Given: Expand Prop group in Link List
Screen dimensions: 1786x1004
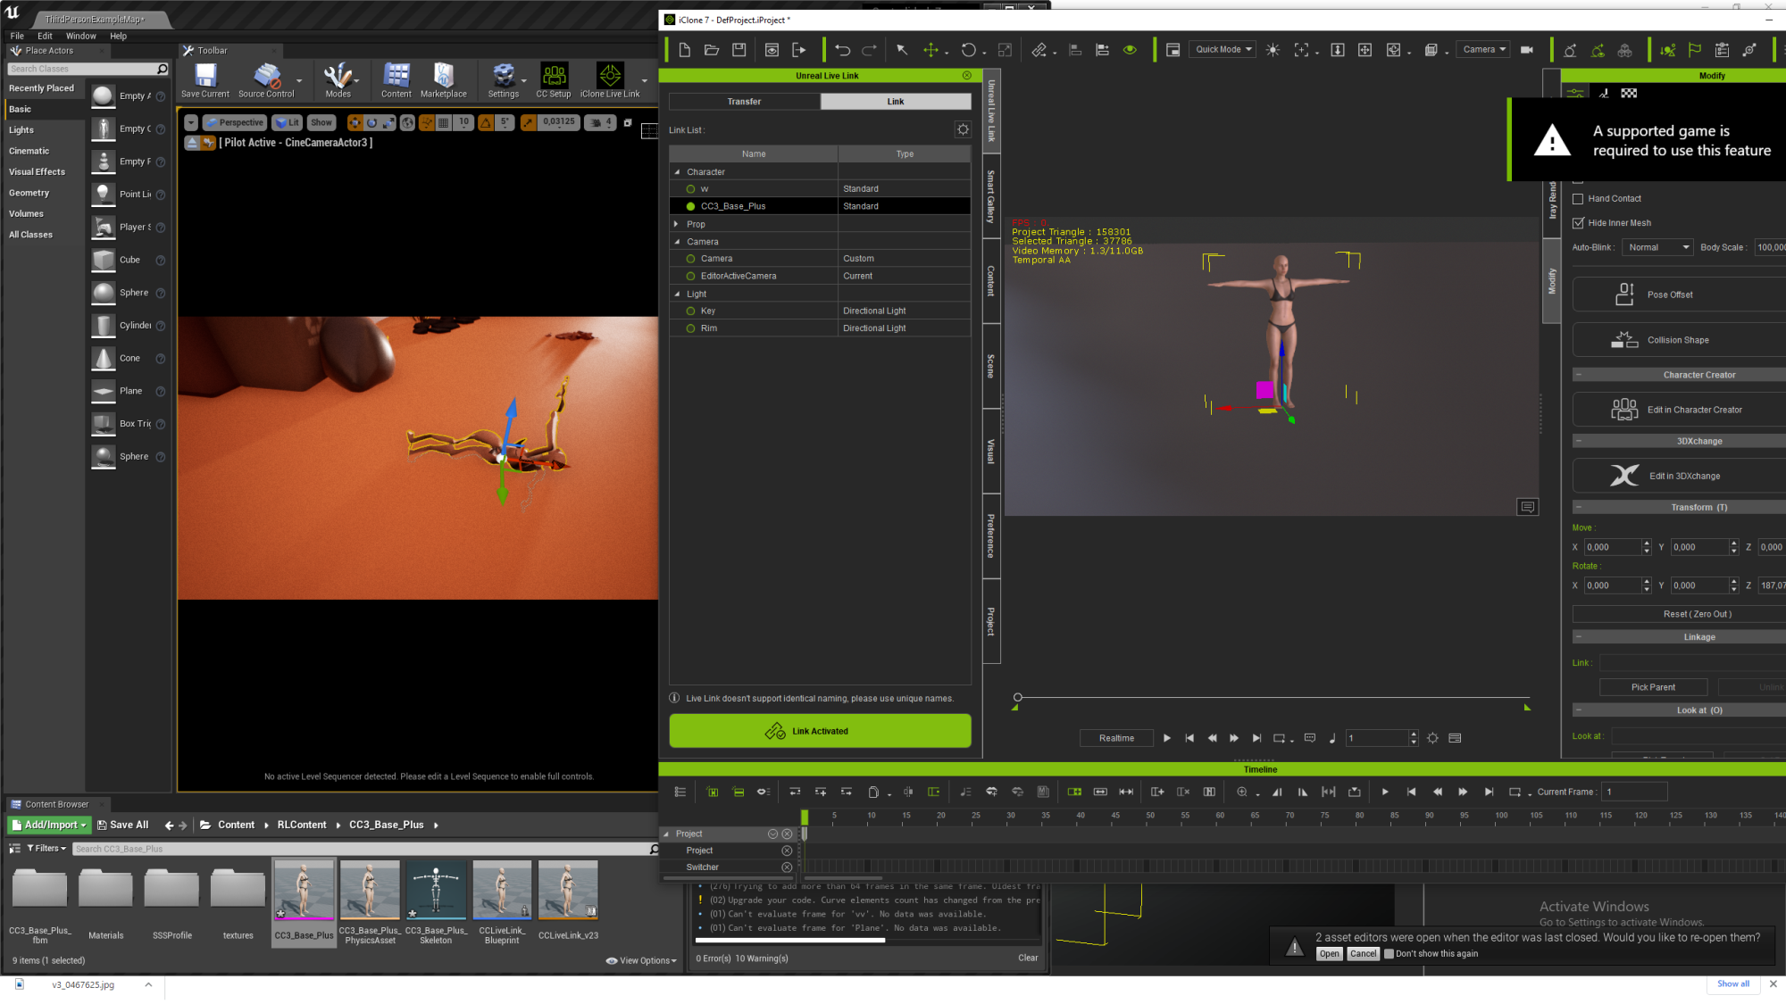Looking at the screenshot, I should click(677, 224).
